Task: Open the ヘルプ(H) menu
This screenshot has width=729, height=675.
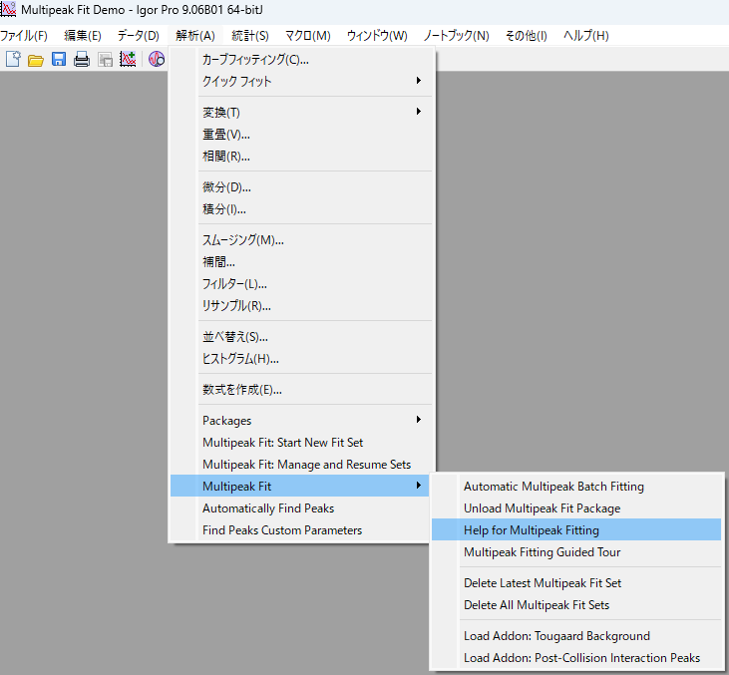Action: (585, 36)
